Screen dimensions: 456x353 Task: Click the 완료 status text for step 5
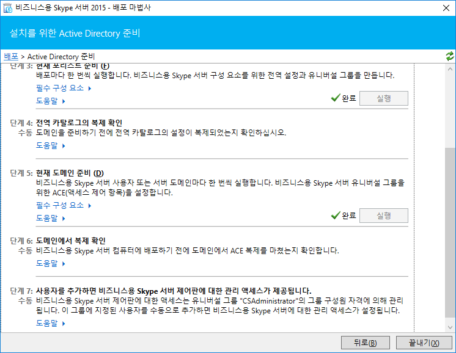tap(349, 216)
